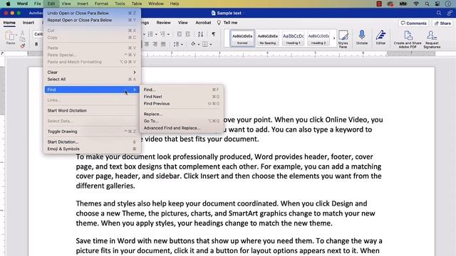The width and height of the screenshot is (456, 256).
Task: Open the line spacing dropdown arrow
Action: [x=182, y=44]
